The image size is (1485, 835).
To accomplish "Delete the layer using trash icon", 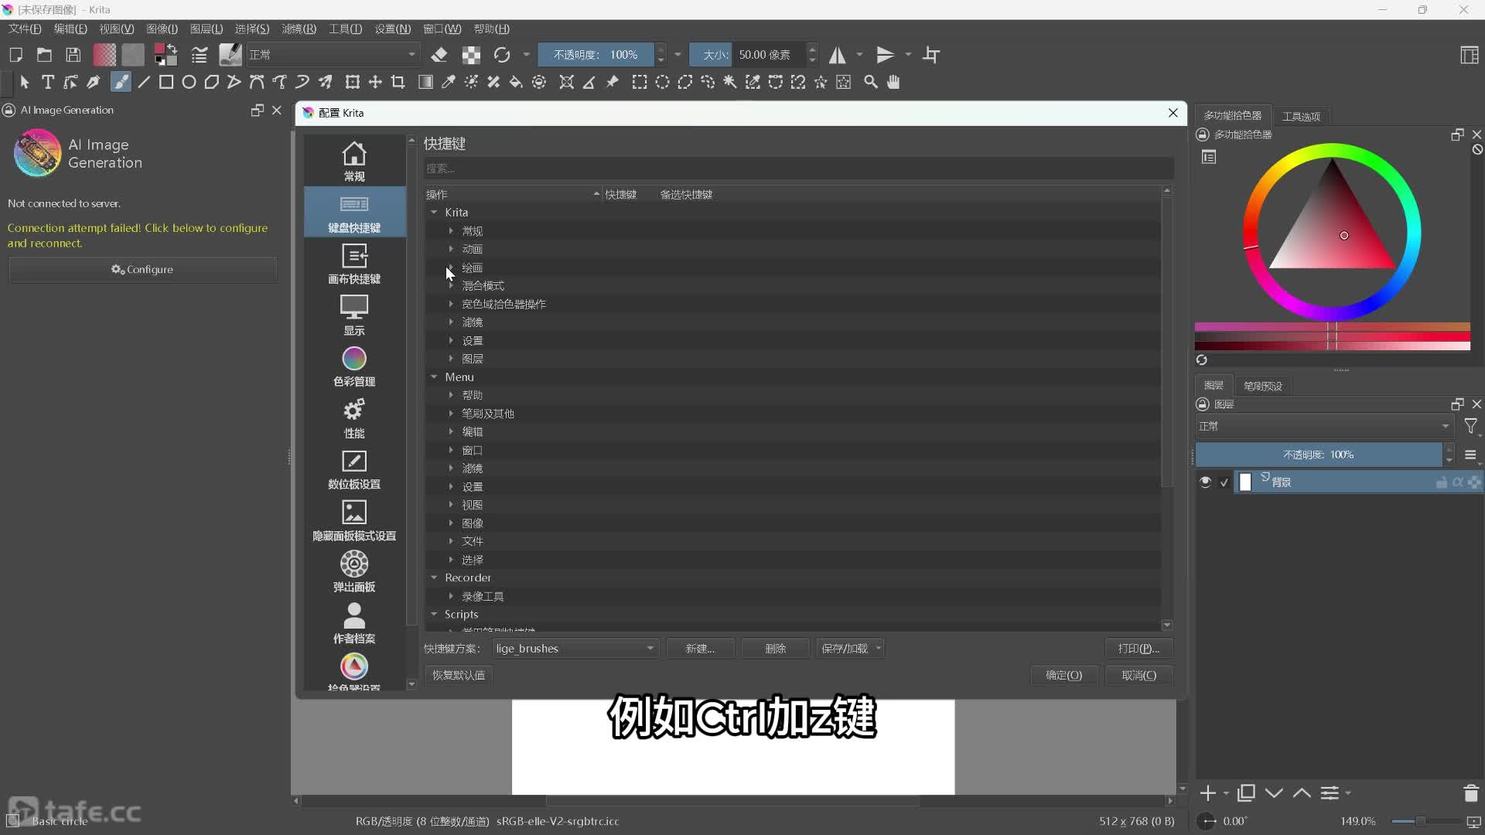I will pyautogui.click(x=1470, y=793).
